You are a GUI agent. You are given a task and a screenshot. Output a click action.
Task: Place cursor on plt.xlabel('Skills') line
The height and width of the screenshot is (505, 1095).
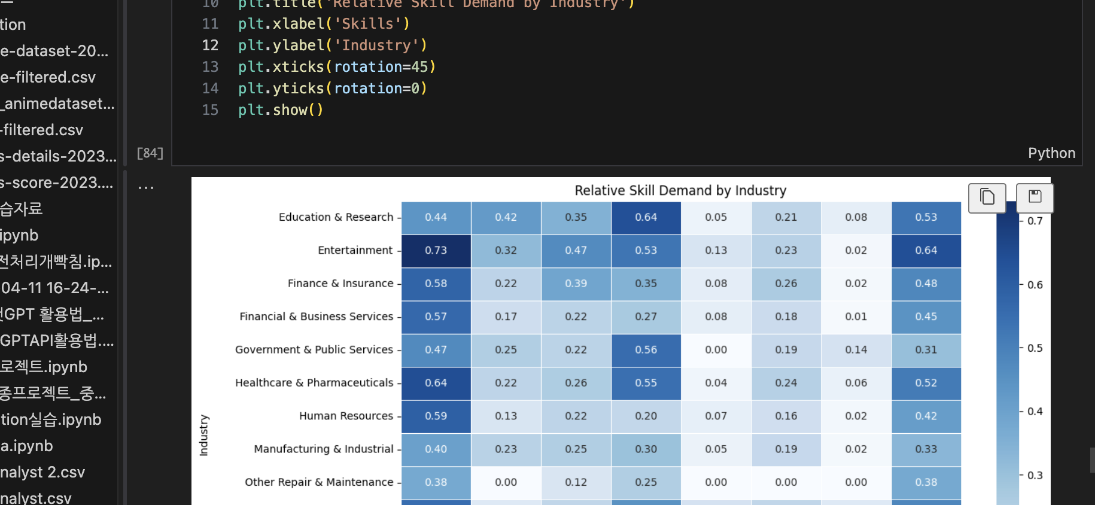click(324, 24)
